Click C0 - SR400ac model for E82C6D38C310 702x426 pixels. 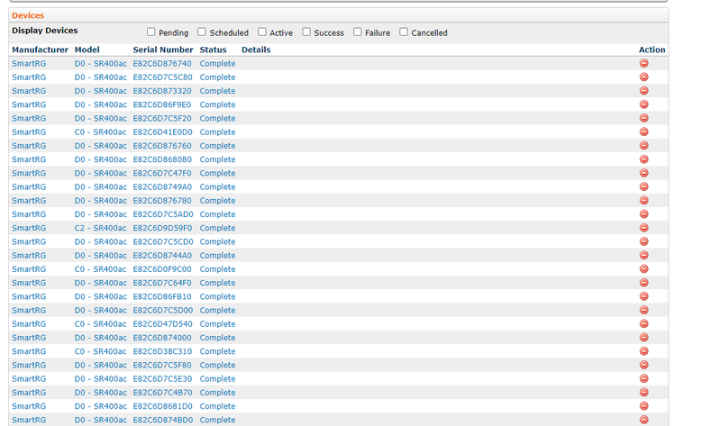point(100,352)
